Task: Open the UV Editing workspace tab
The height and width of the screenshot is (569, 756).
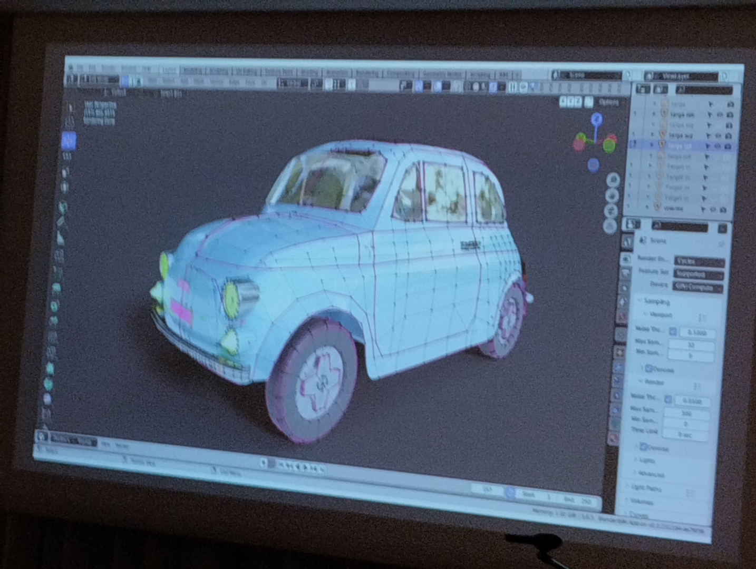Action: coord(246,71)
